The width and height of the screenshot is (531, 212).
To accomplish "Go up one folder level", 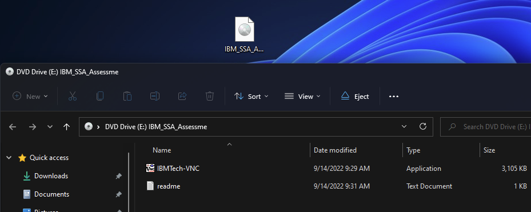I will coord(66,127).
